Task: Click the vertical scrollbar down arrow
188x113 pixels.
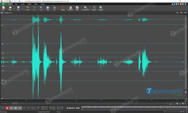Action: click(x=185, y=90)
